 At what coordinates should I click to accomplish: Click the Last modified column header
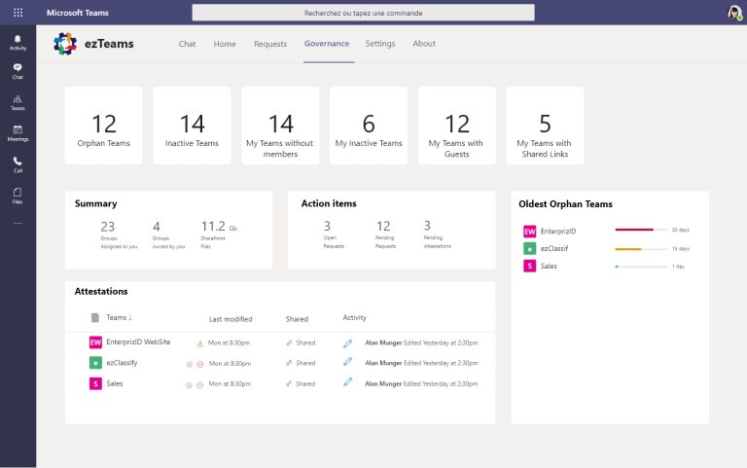pos(231,319)
